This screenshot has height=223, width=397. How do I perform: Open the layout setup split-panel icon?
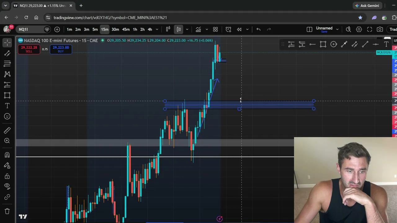(309, 29)
